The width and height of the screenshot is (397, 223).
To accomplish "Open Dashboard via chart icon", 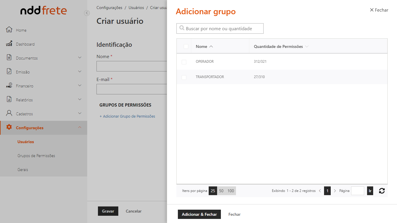I will 9,44.
